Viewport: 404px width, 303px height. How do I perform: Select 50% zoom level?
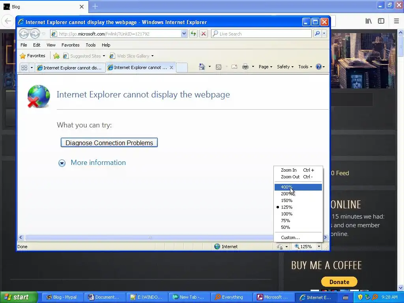[x=298, y=227]
